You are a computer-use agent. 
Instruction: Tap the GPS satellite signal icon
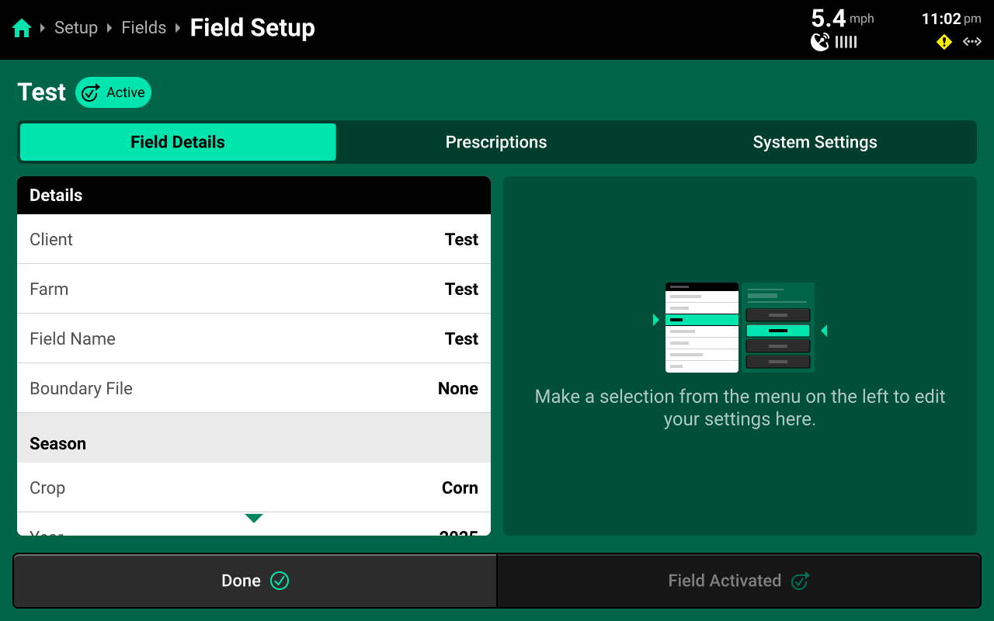(819, 42)
